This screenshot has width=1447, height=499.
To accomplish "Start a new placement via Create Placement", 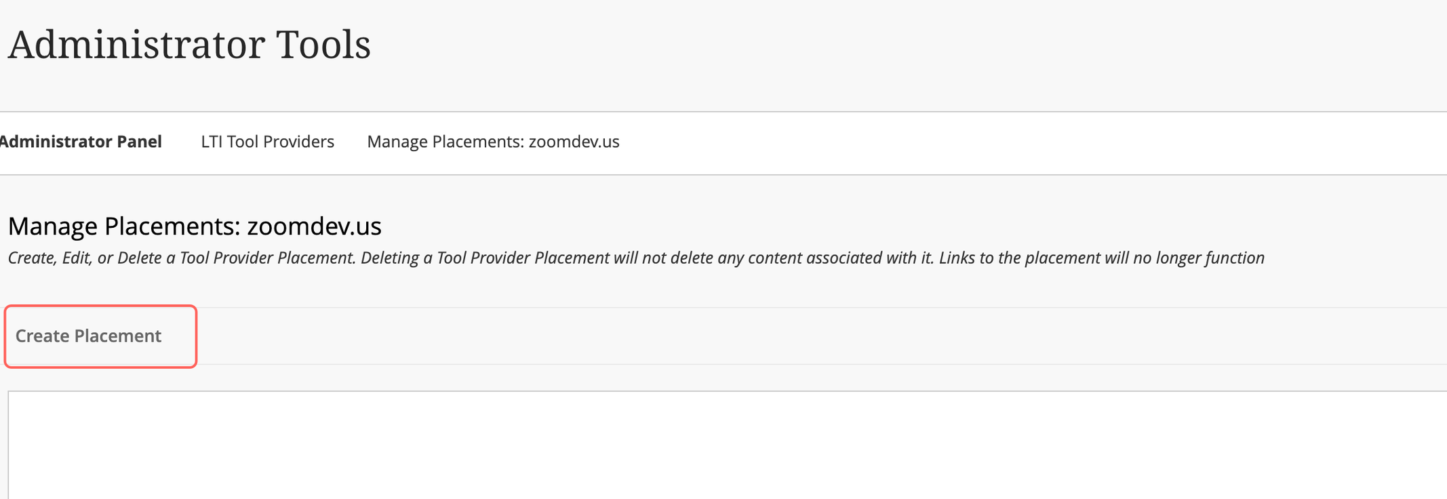I will 100,336.
